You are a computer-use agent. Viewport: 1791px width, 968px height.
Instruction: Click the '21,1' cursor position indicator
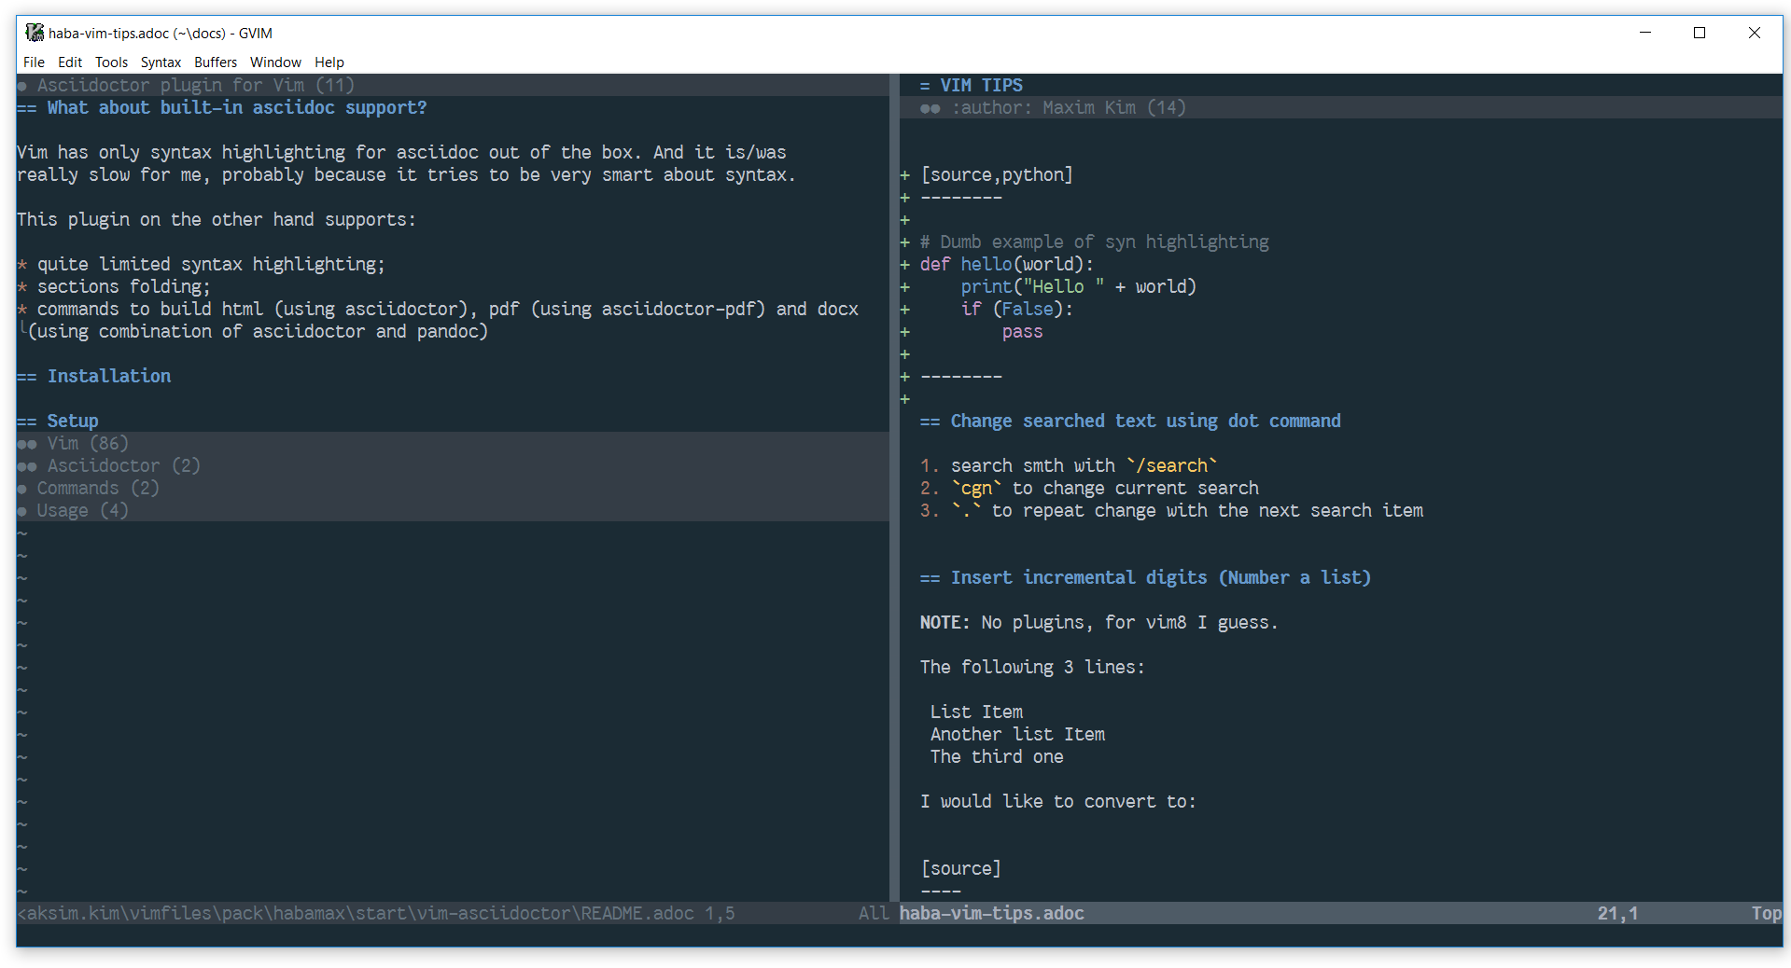(x=1617, y=913)
